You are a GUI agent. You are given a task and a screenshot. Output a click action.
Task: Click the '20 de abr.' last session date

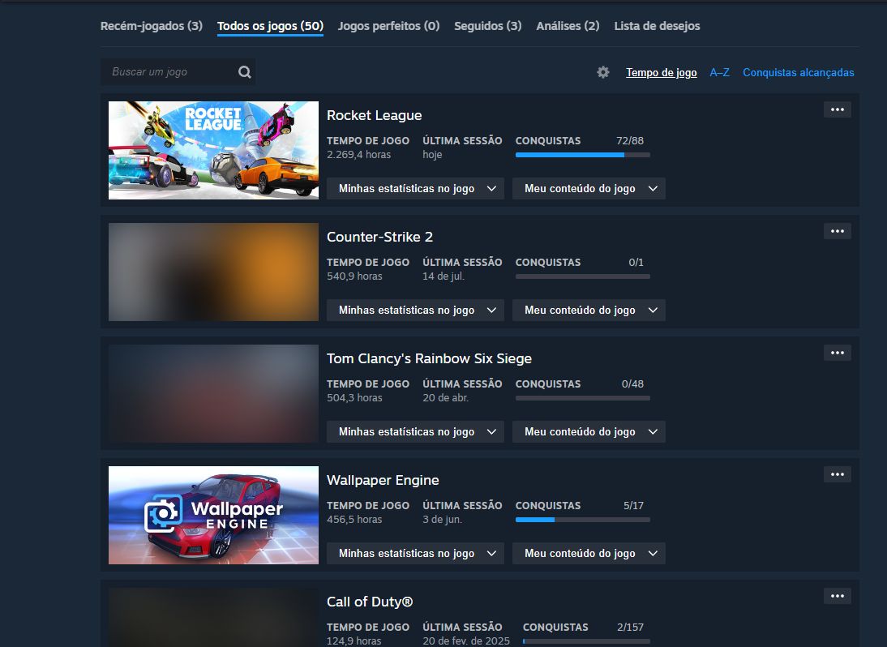coord(445,397)
